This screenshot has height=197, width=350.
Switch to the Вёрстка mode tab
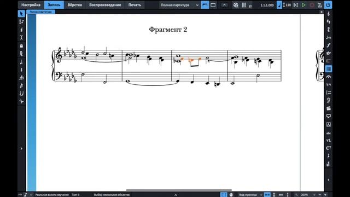pos(74,5)
